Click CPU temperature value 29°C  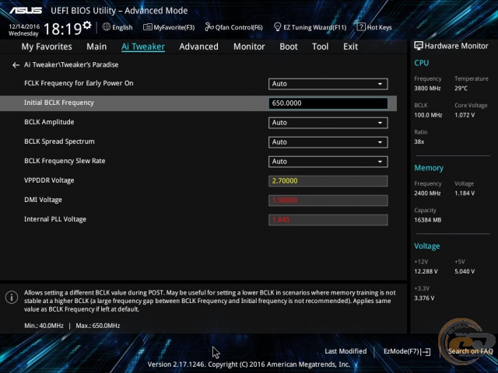tap(461, 89)
